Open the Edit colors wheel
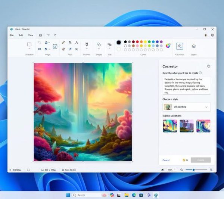The height and width of the screenshot is (199, 224). click(x=168, y=46)
